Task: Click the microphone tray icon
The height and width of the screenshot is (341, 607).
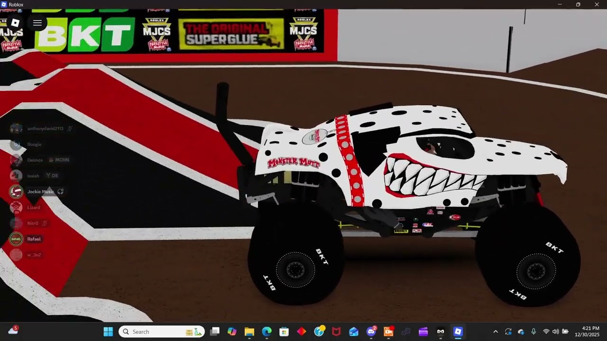Action: 533,332
